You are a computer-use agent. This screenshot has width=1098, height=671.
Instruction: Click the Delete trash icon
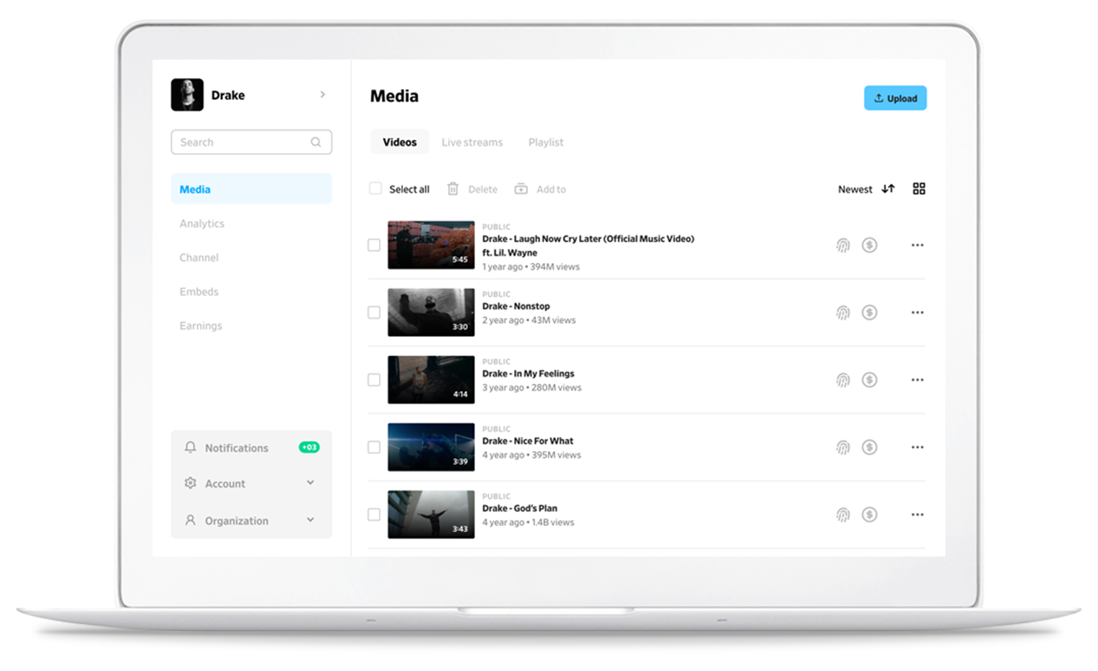tap(452, 189)
